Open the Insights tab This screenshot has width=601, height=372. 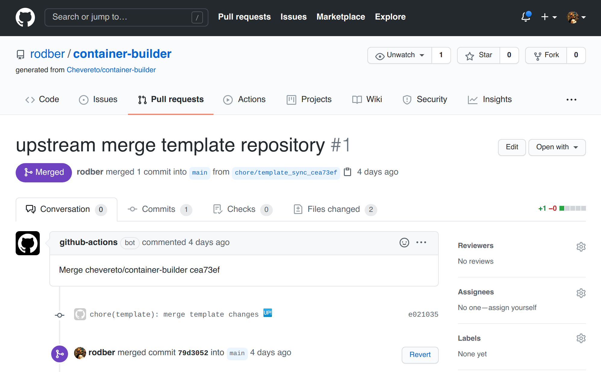[490, 99]
